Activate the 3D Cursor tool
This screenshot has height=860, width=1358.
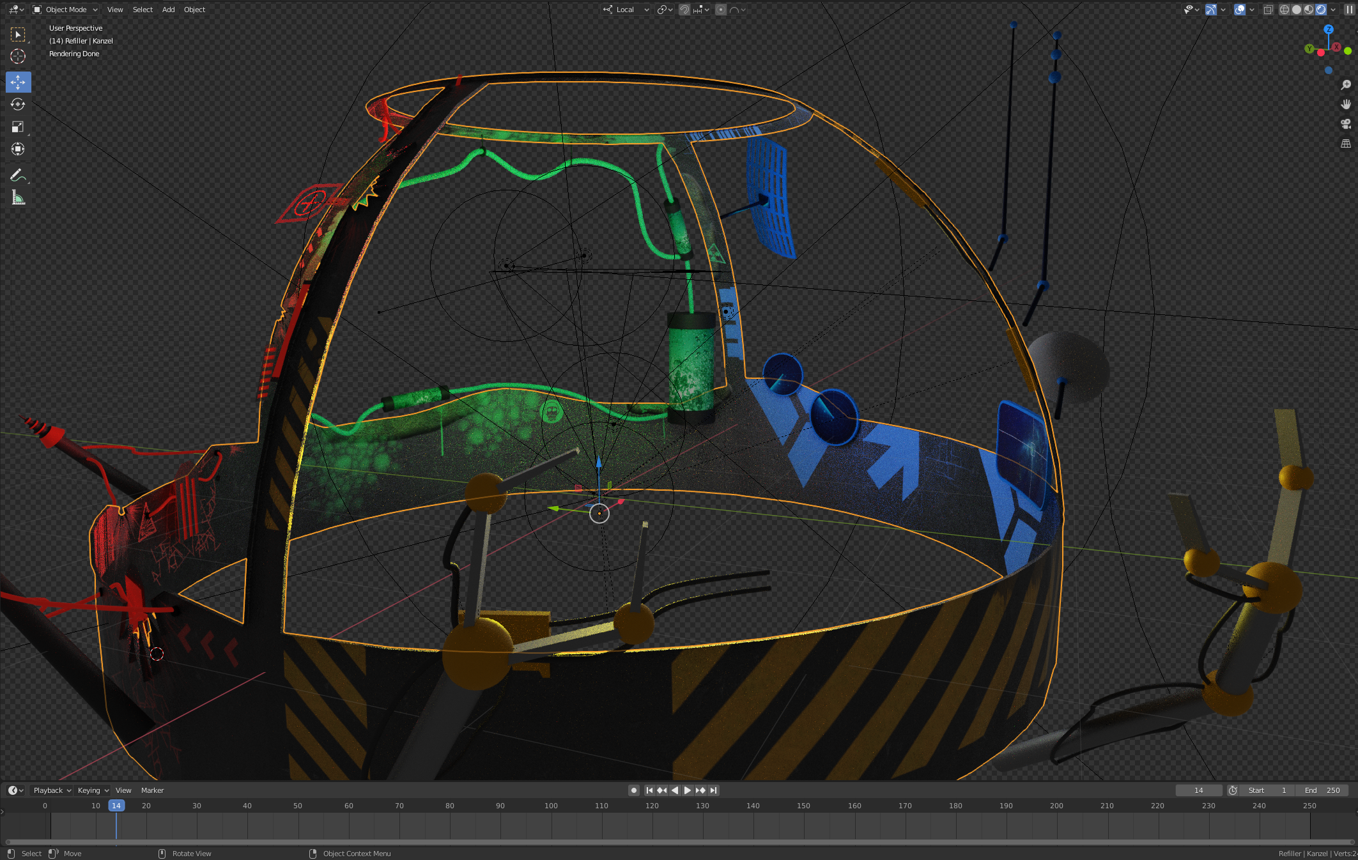pos(18,56)
